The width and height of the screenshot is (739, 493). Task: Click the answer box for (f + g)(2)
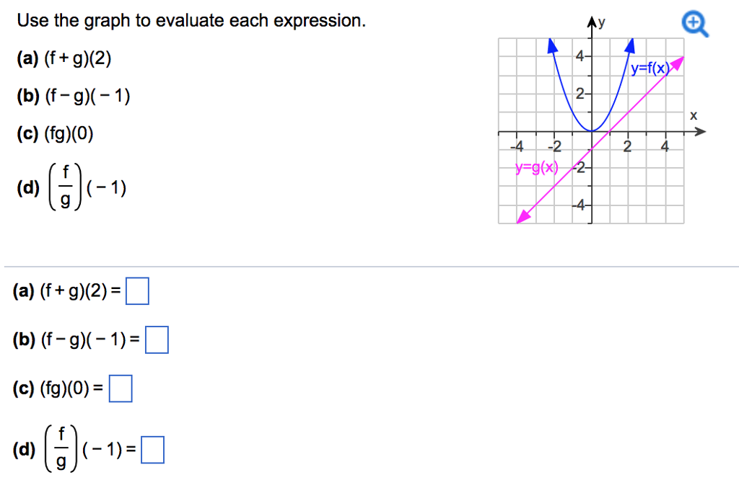[137, 291]
